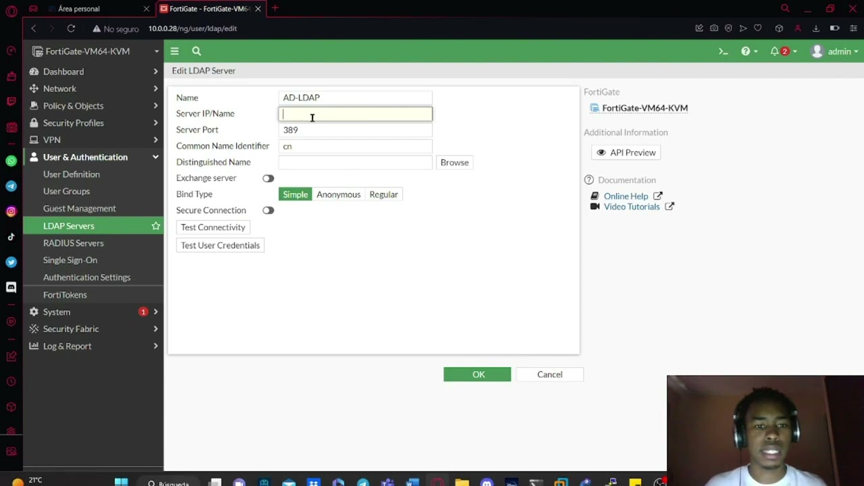Image resolution: width=864 pixels, height=486 pixels.
Task: Expand the Security Fabric menu chevron
Action: pyautogui.click(x=155, y=329)
